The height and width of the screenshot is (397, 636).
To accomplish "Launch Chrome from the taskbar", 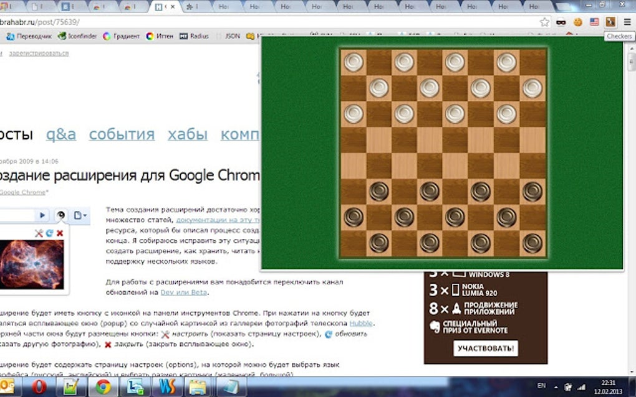I will click(x=102, y=388).
